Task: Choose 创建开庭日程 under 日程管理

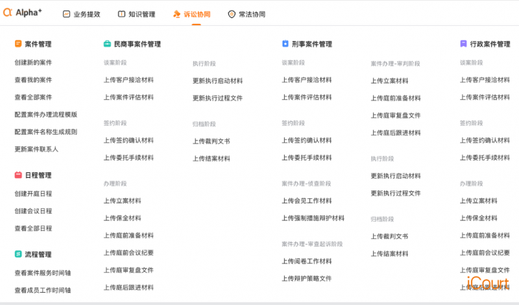Action: click(33, 194)
